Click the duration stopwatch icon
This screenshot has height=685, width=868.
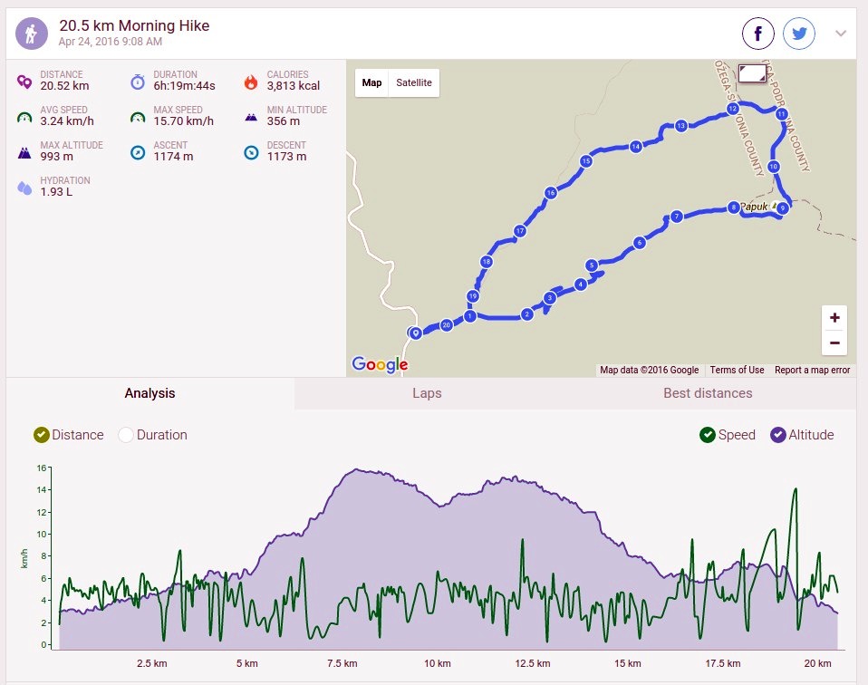pos(138,82)
